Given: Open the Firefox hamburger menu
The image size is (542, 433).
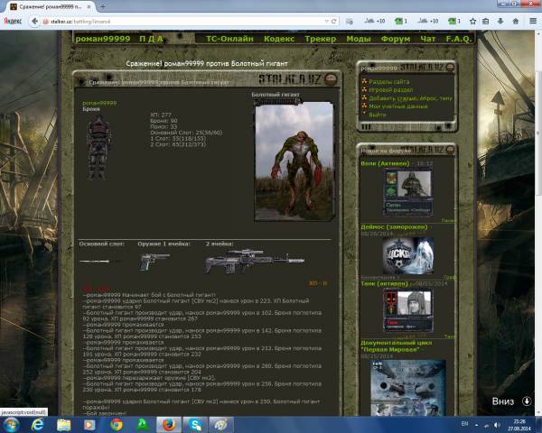Looking at the screenshot, I should (x=533, y=22).
